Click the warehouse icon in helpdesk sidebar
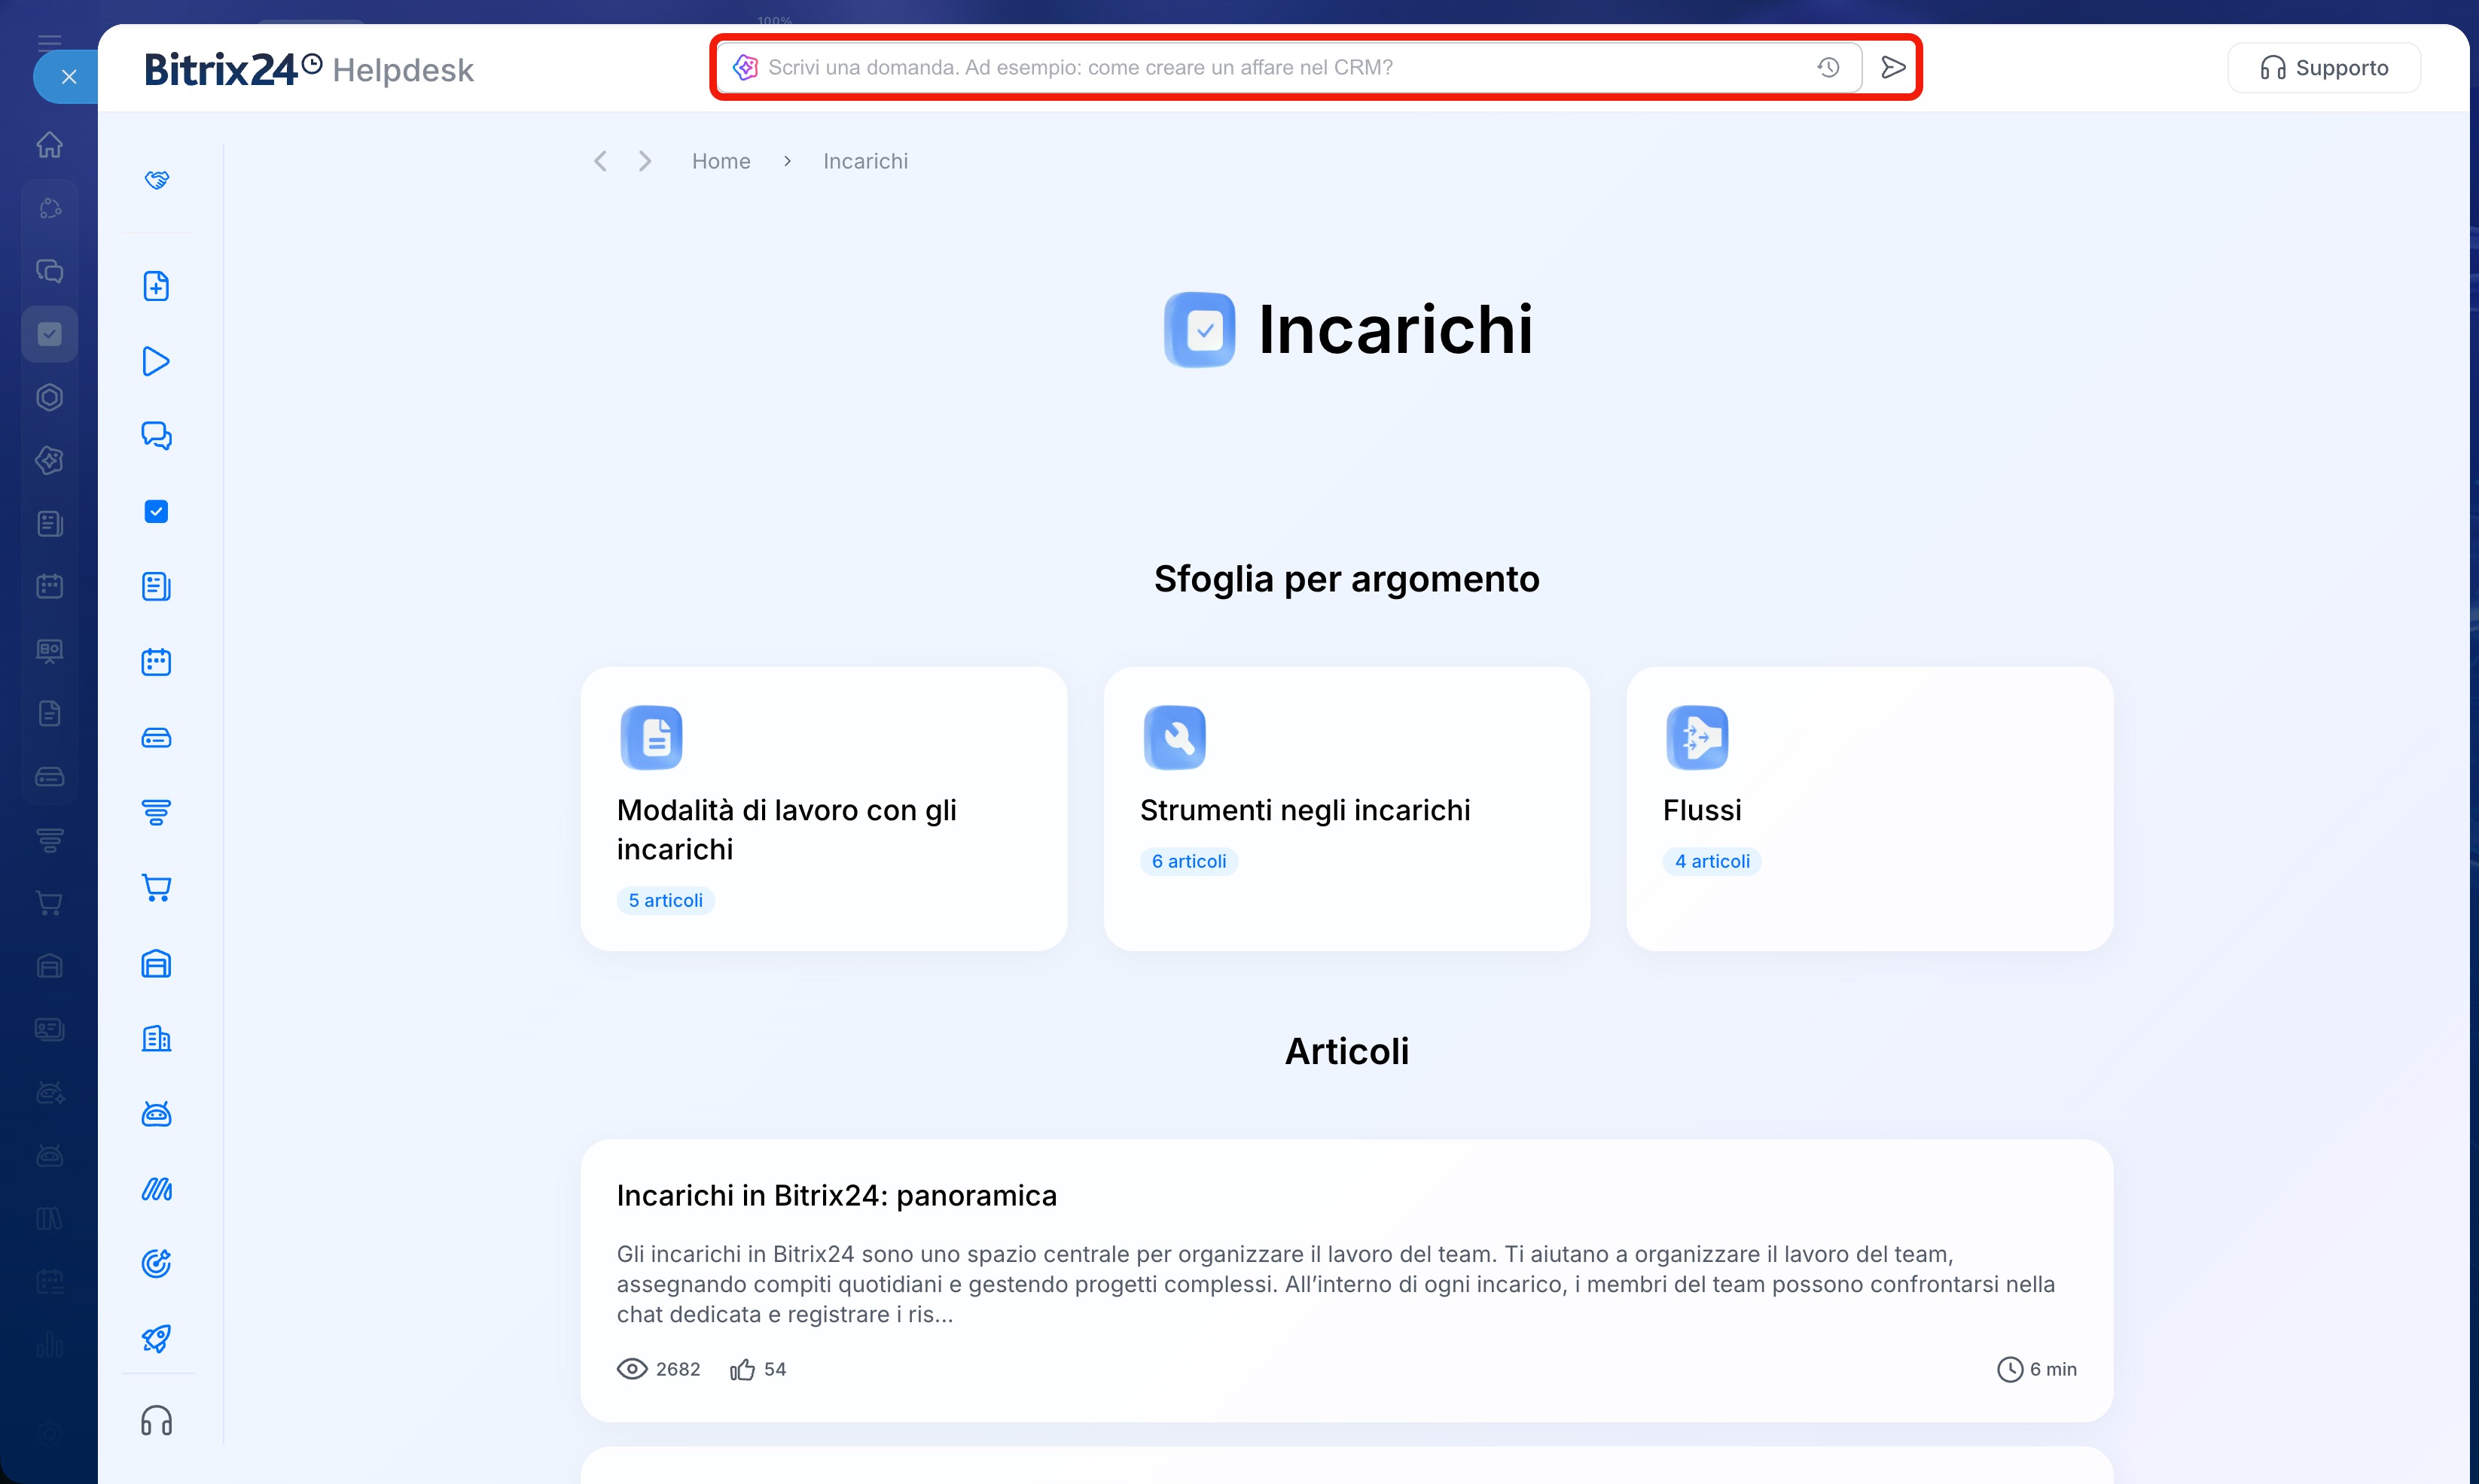 [156, 964]
